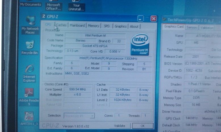This screenshot has width=221, height=132.
Task: Click the Specification field text
Action: coord(108,58)
